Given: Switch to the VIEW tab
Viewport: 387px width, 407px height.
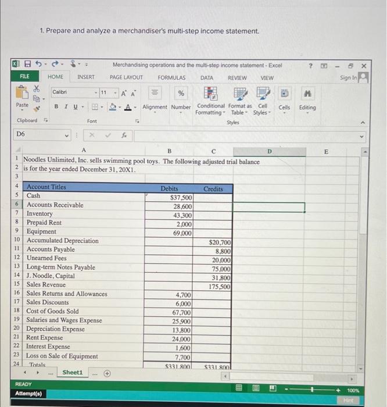Looking at the screenshot, I should click(x=267, y=78).
